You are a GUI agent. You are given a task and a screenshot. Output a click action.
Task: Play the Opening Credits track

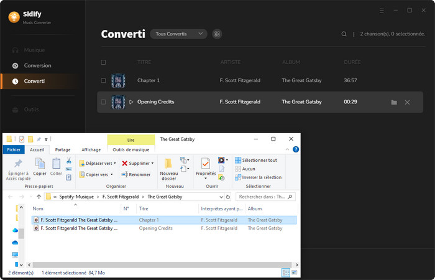(x=131, y=102)
